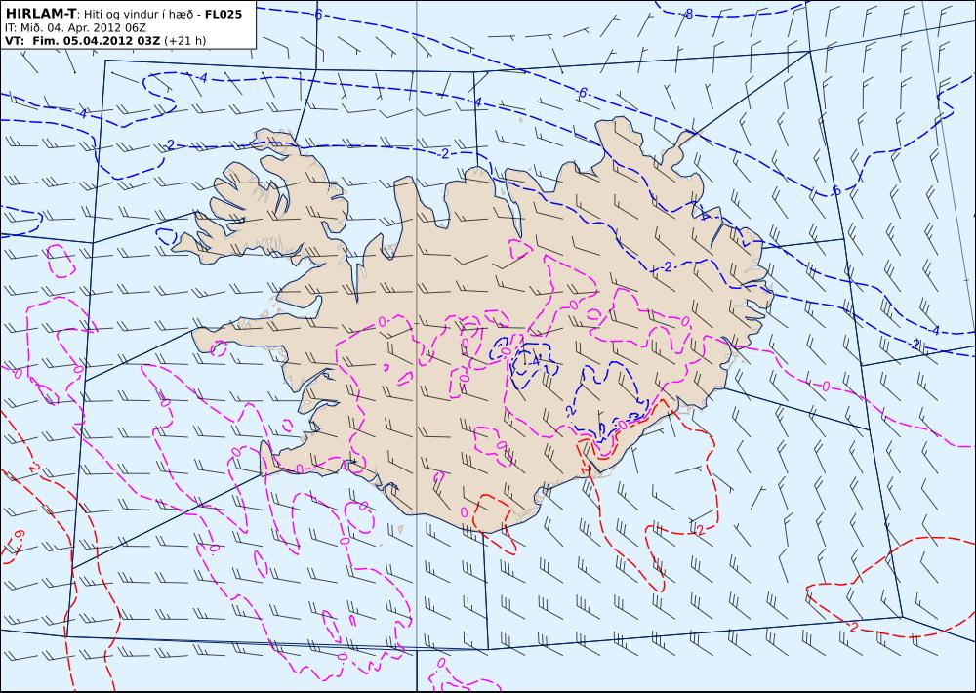The height and width of the screenshot is (693, 976).
Task: Select the vertical gray meridian line through Iceland
Action: tap(416, 346)
